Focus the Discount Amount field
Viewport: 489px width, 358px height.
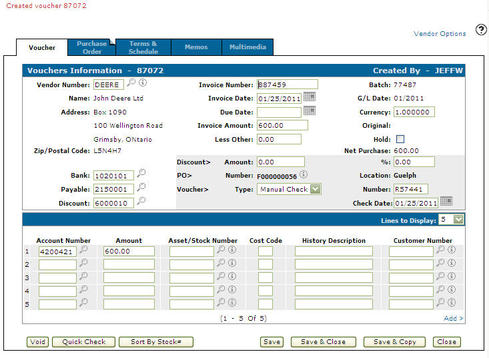(281, 162)
